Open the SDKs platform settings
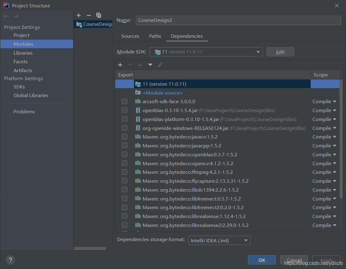The height and width of the screenshot is (269, 346). coord(19,87)
